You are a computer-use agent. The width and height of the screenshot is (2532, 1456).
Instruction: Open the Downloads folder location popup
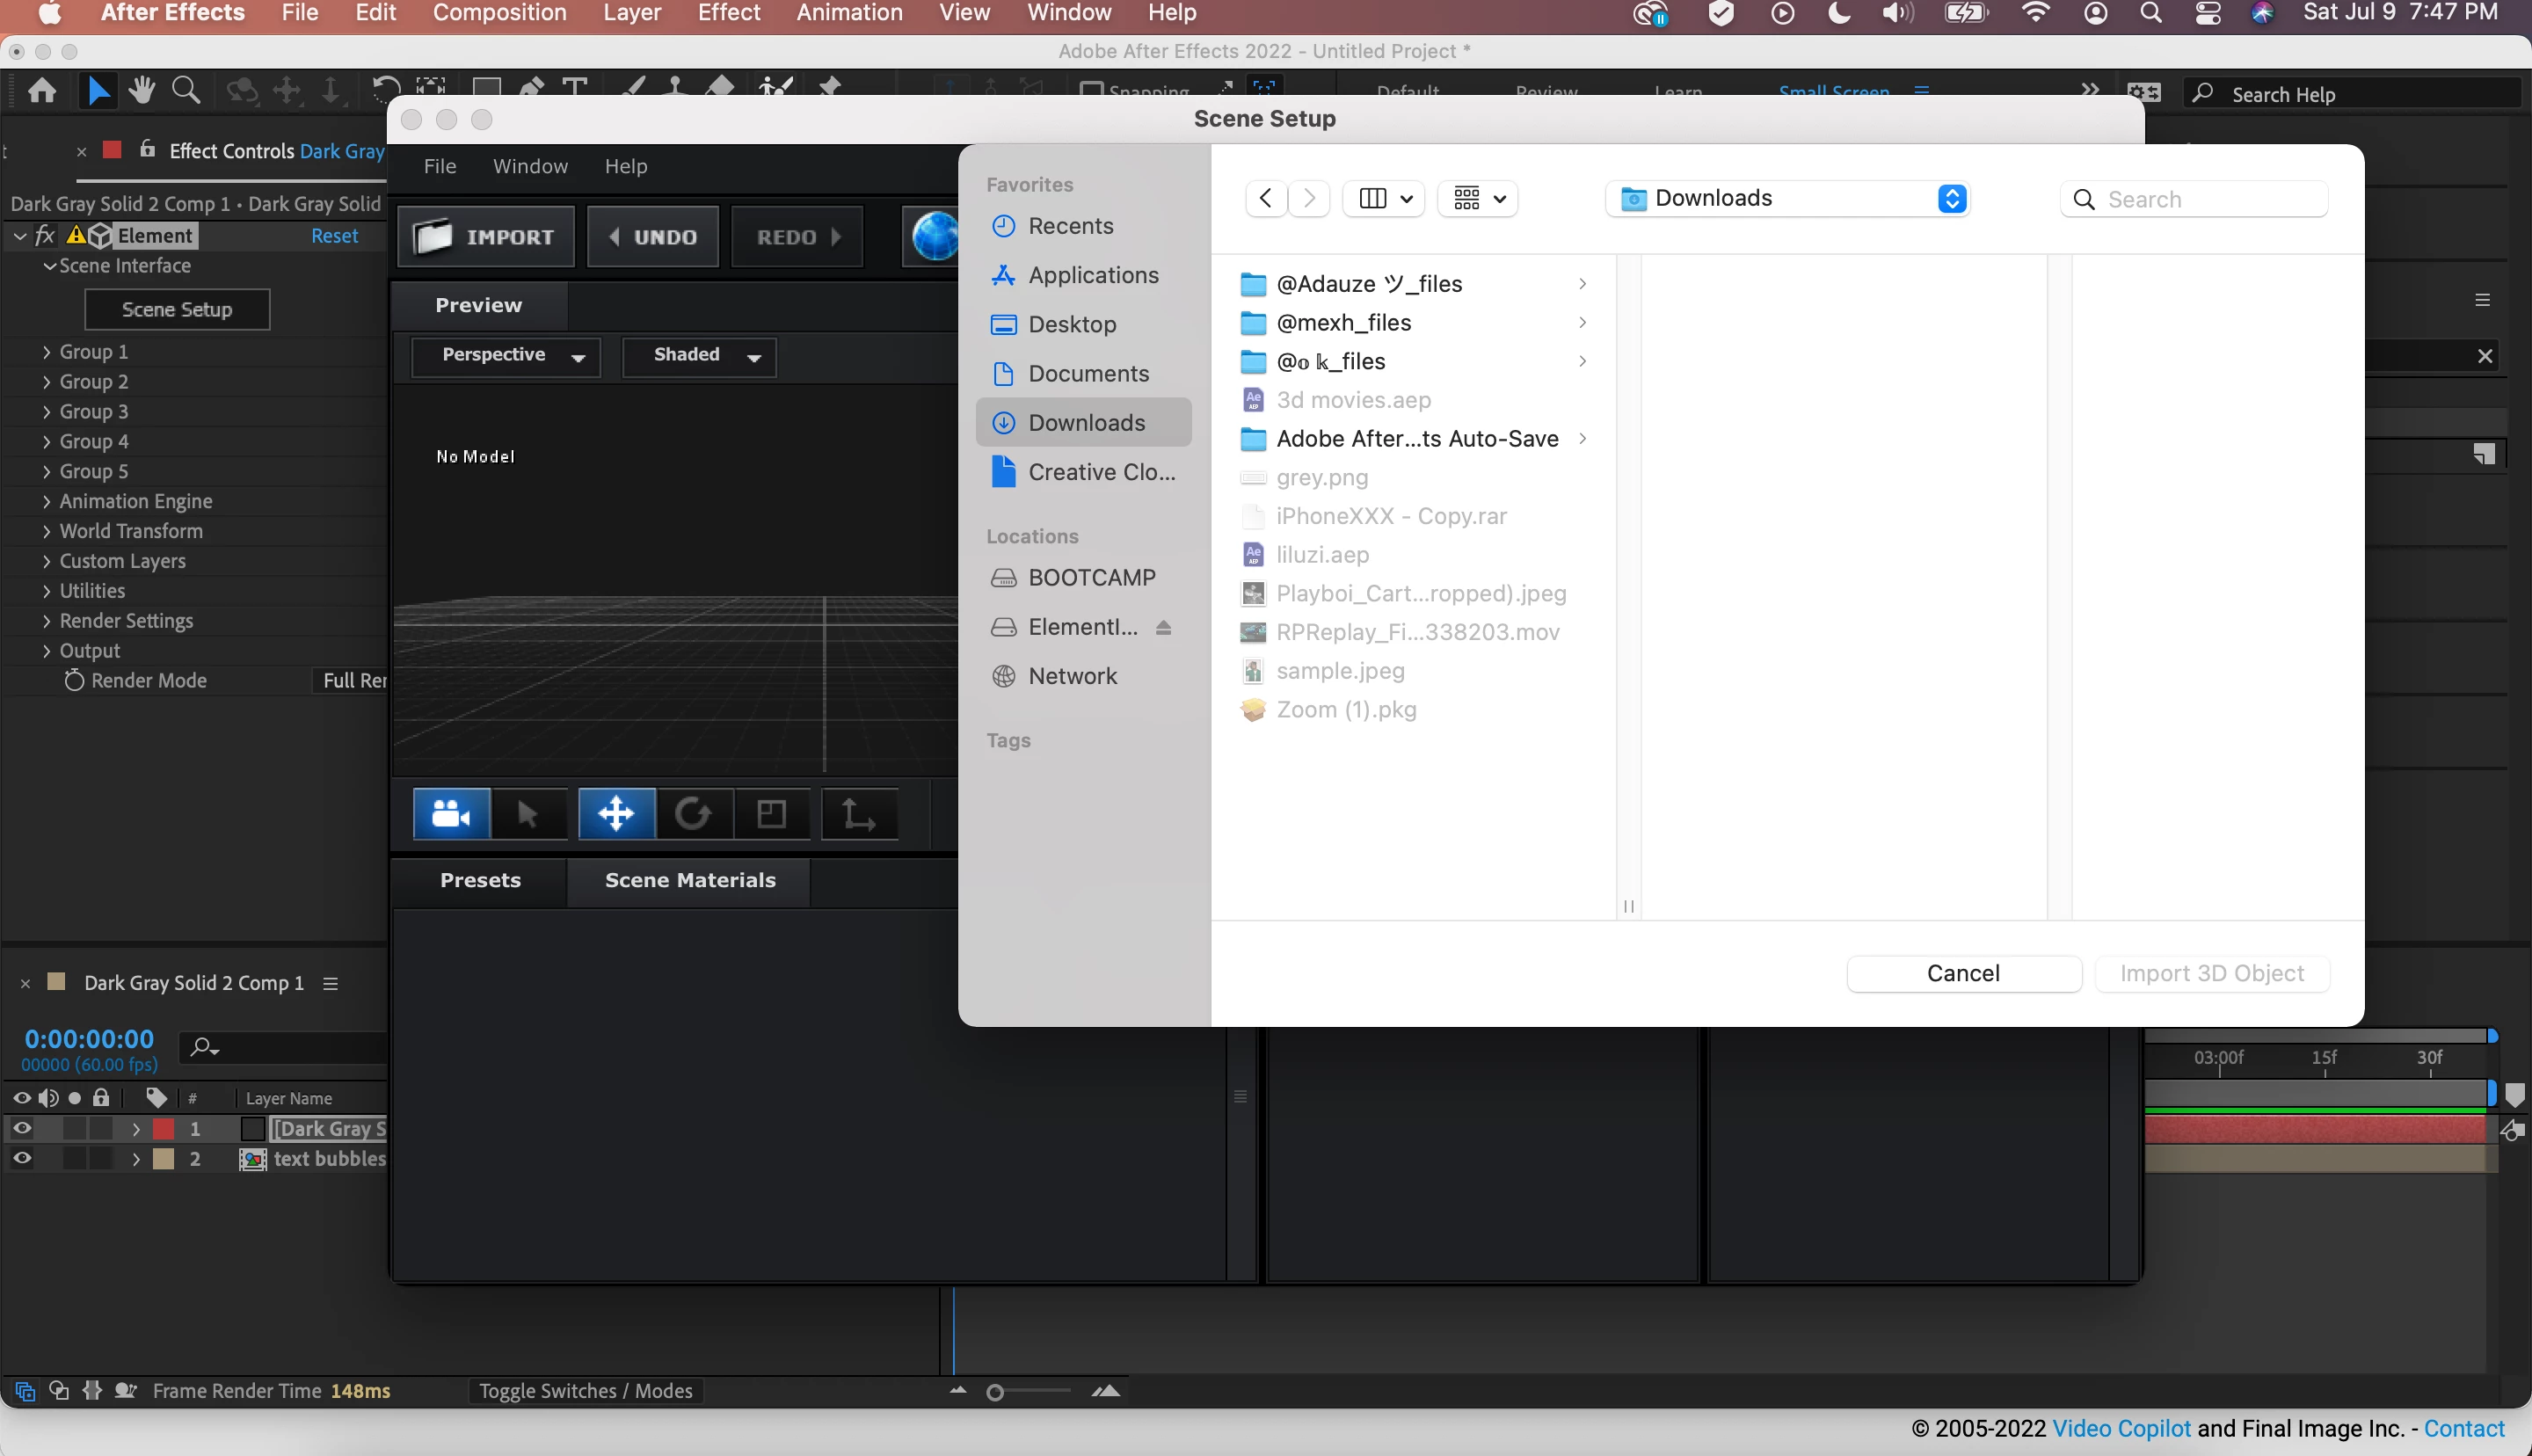pyautogui.click(x=1786, y=199)
